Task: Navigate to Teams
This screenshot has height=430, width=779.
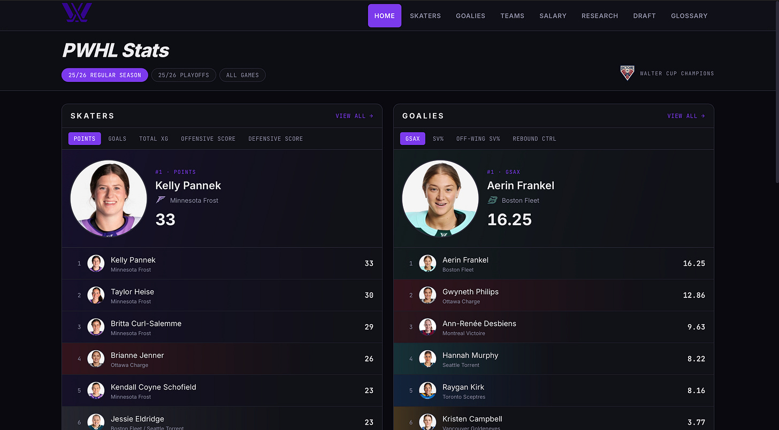Action: (513, 16)
